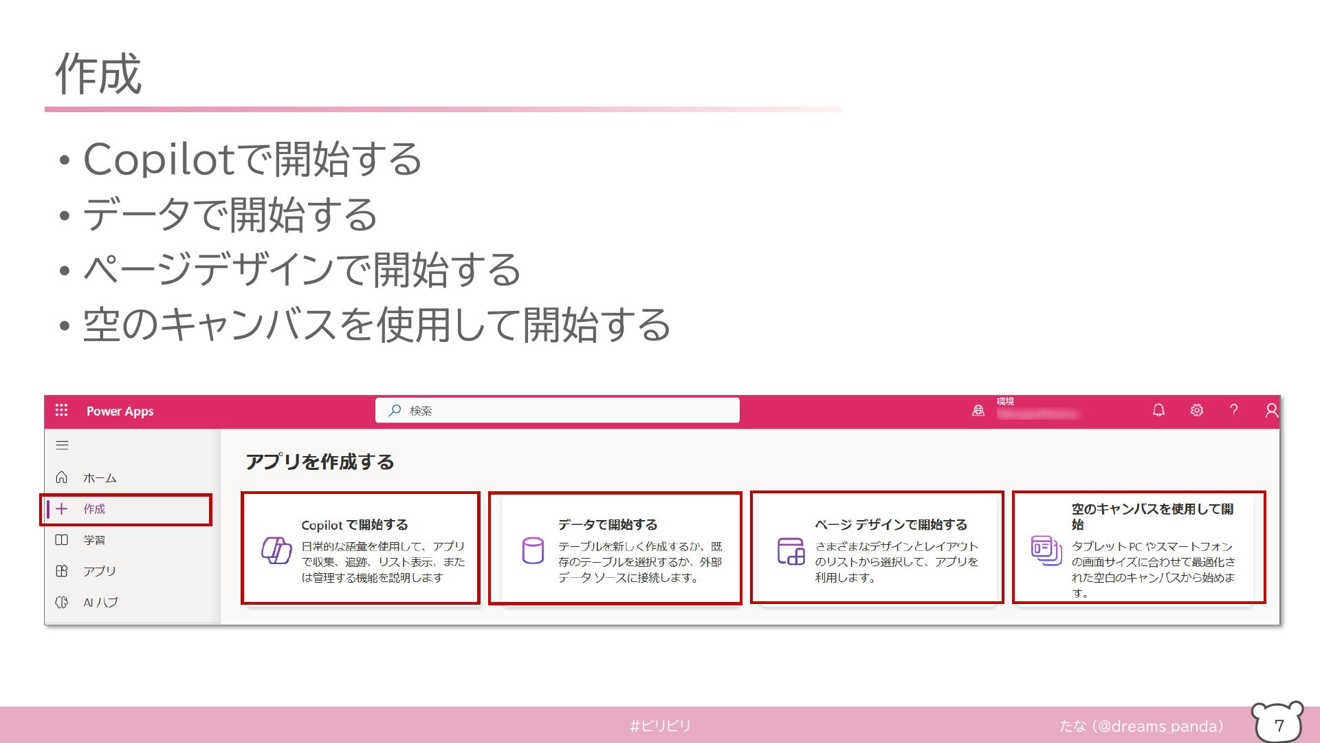Open the notifications bell icon
Screen dimensions: 1320x743
[1158, 410]
